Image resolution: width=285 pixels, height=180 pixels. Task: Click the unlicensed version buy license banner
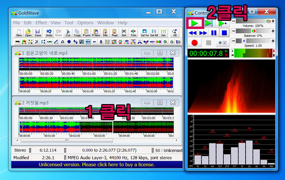click(97, 164)
